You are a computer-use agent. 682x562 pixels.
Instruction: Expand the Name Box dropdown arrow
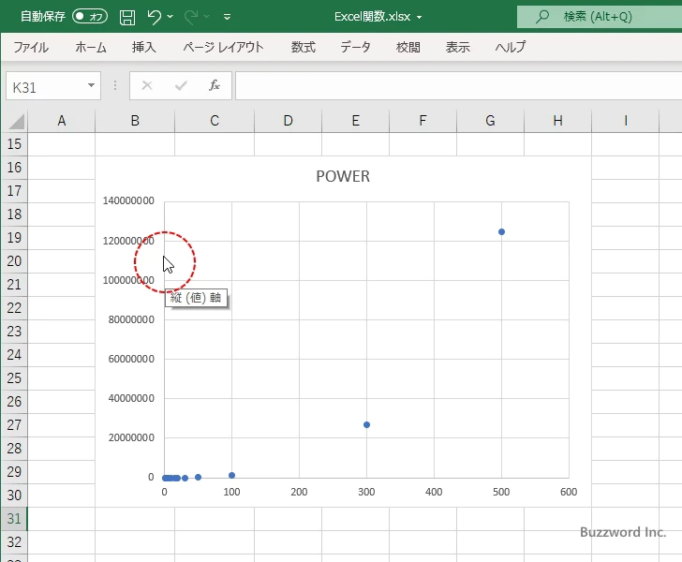click(92, 85)
